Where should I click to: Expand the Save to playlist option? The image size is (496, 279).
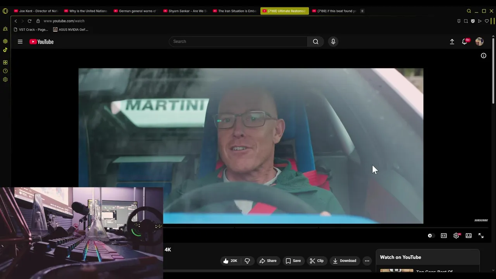coord(293,261)
